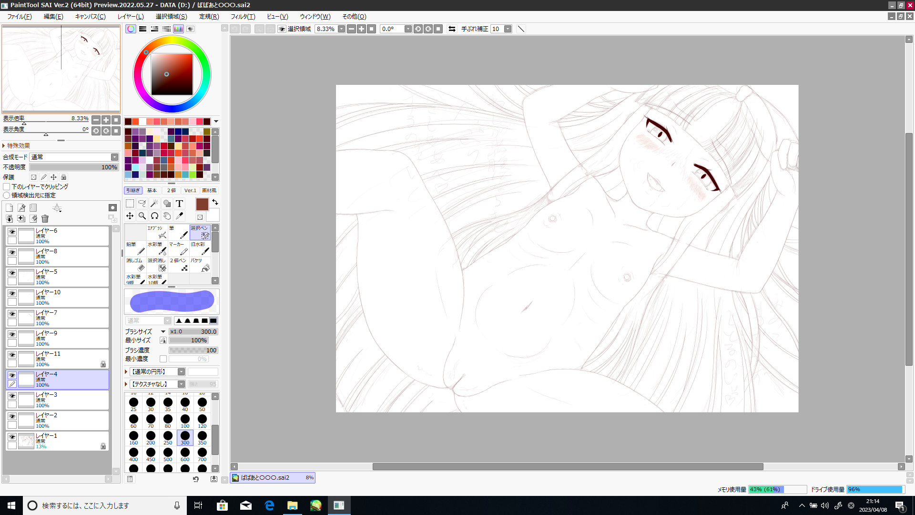
Task: Select the rectangular selection tool
Action: click(130, 204)
